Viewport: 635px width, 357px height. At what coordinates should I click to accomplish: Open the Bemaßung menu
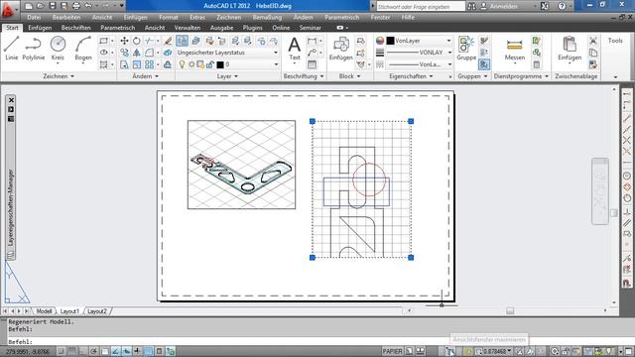(x=267, y=18)
